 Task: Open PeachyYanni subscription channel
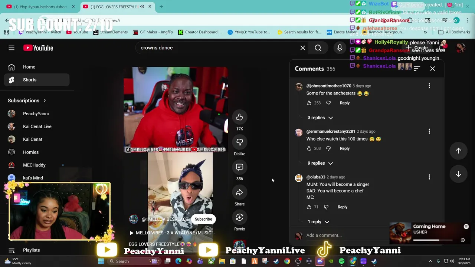click(36, 114)
